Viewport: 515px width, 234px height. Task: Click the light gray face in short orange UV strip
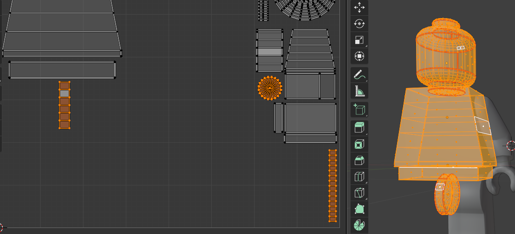click(x=65, y=94)
